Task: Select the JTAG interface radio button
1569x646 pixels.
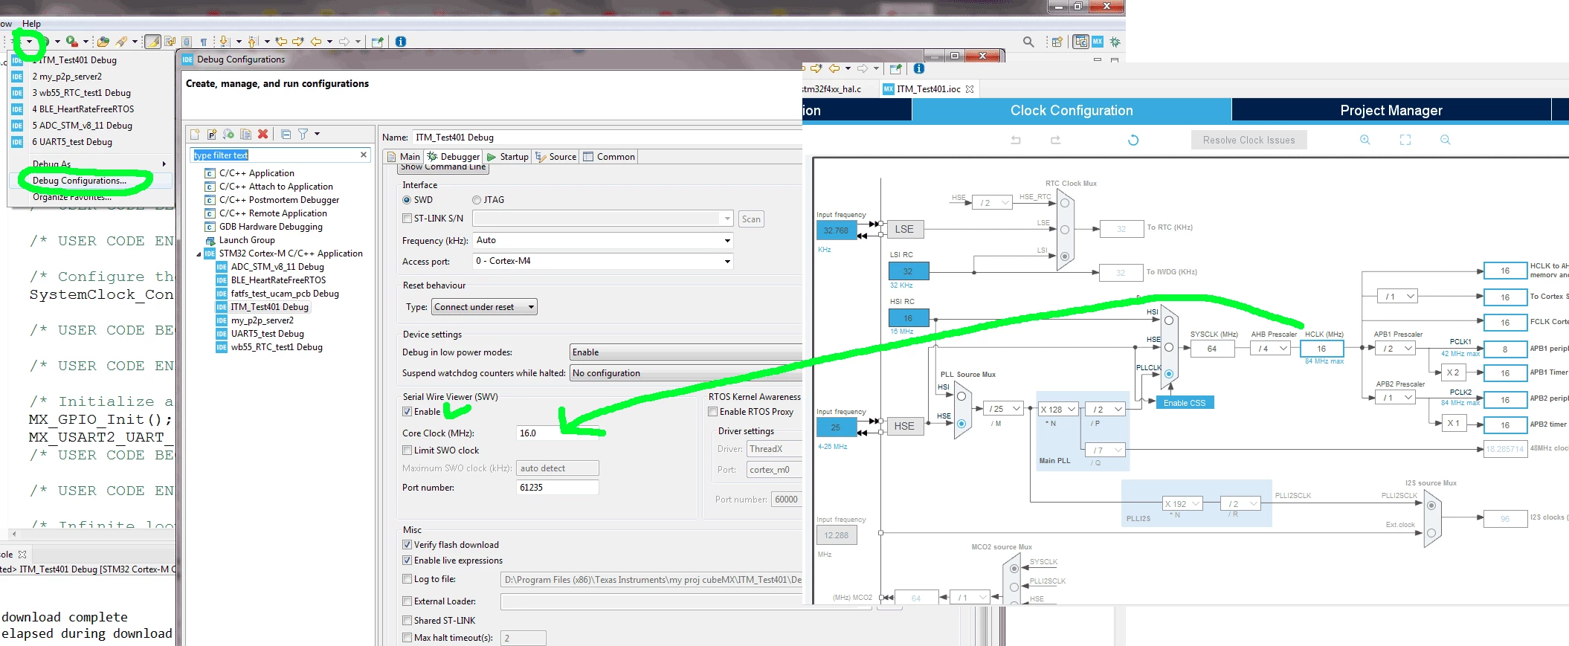Action: click(x=477, y=200)
